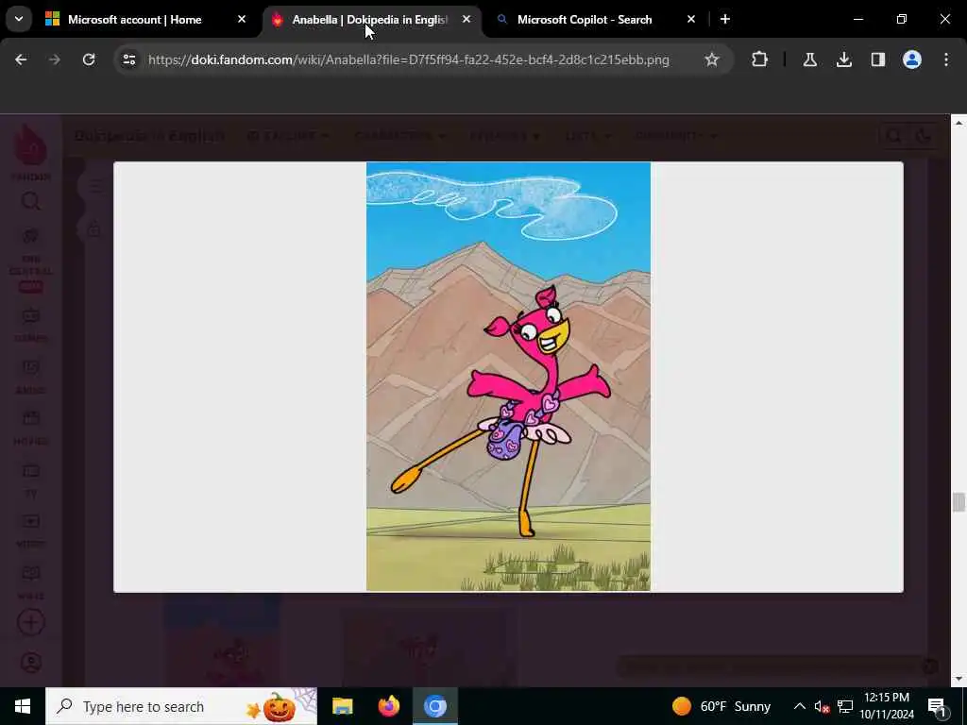Click the sidebar plus circle icon
The height and width of the screenshot is (725, 967).
[x=31, y=623]
